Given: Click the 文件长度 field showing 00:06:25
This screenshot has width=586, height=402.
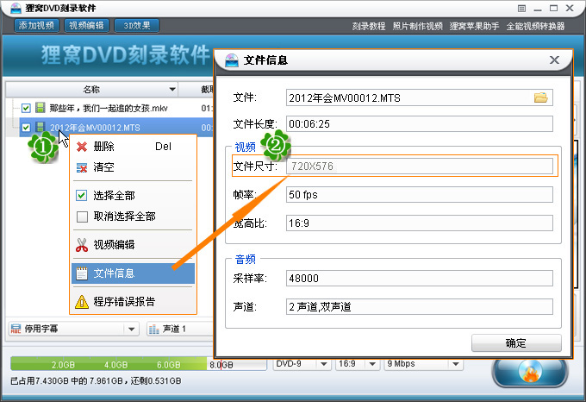Looking at the screenshot, I should (420, 123).
